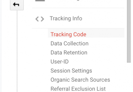
Task: Click the highlighted row area right of Tracking Code
Action: tap(105, 33)
